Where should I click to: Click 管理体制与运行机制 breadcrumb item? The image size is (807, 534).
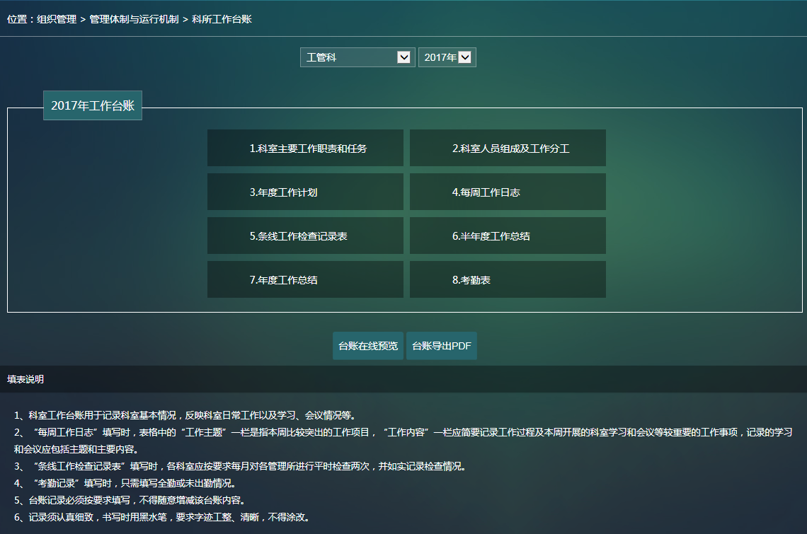(134, 19)
